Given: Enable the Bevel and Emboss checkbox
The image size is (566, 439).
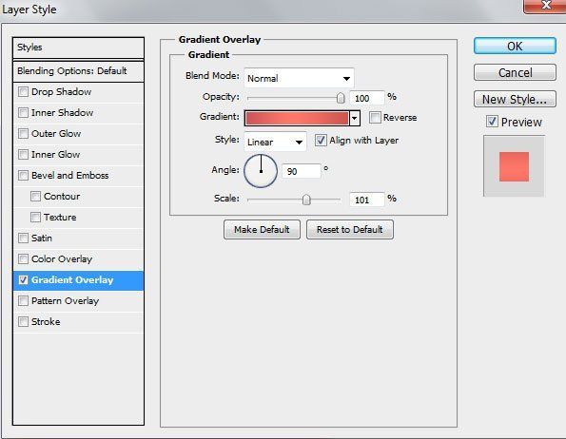Looking at the screenshot, I should (23, 176).
